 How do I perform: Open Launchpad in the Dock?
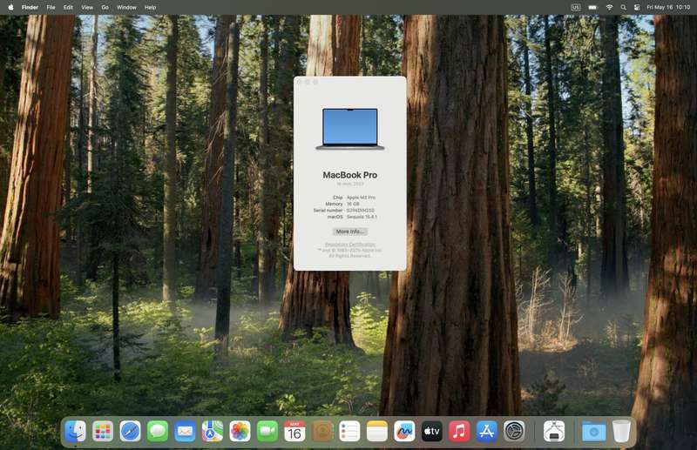tap(103, 432)
